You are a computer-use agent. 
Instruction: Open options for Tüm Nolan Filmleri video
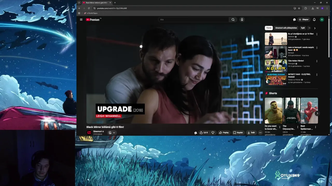coord(317,61)
